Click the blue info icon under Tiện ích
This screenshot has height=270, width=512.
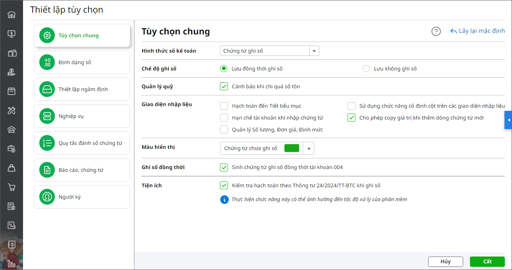224,199
